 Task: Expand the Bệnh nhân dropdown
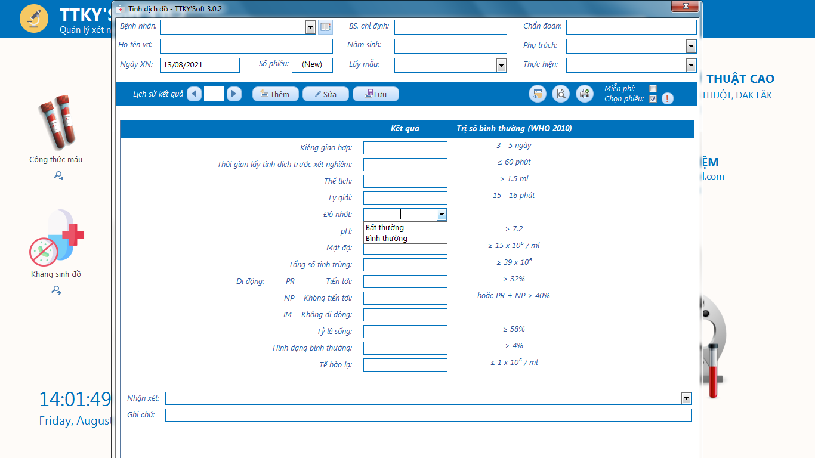click(x=310, y=27)
